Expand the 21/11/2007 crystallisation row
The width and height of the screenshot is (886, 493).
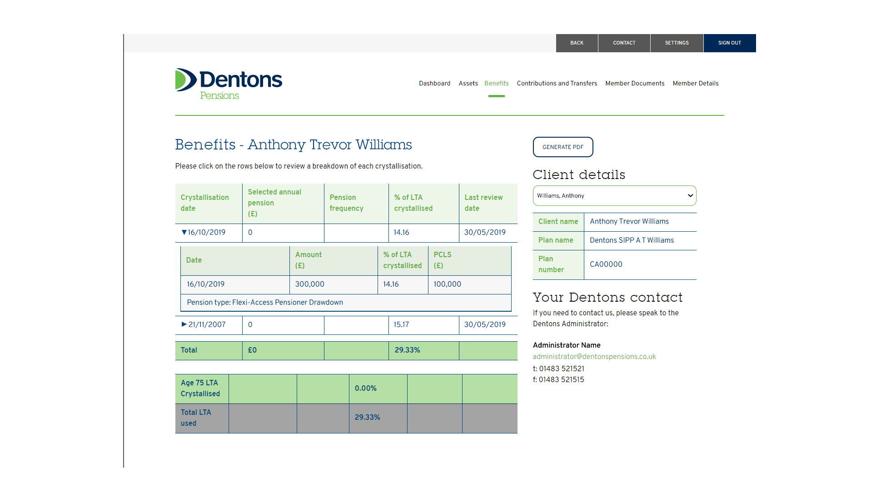click(184, 324)
